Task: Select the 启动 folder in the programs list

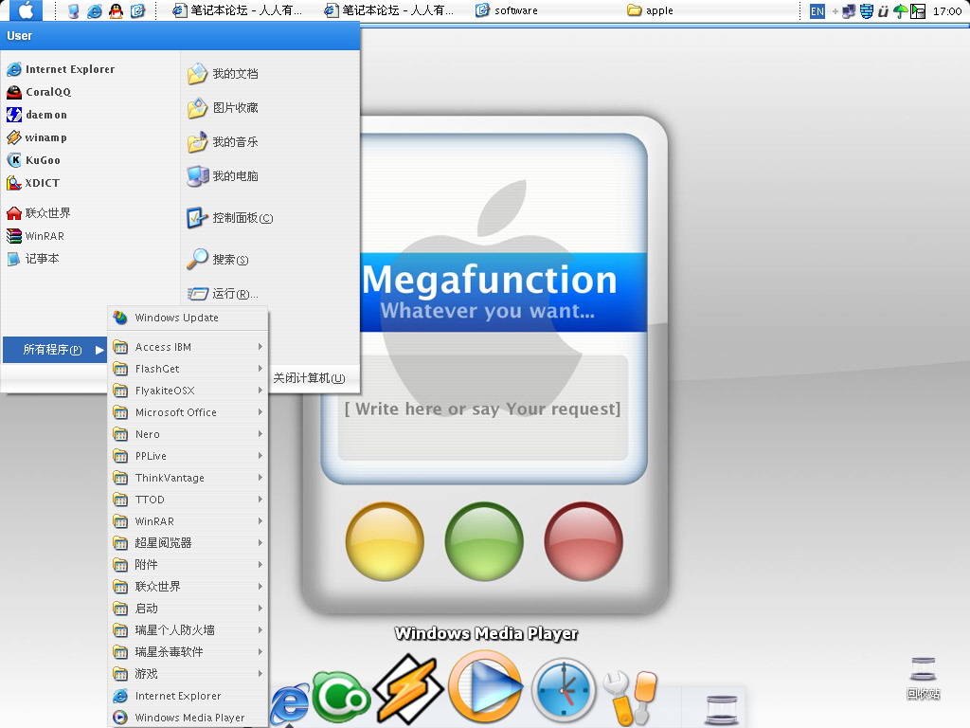Action: click(x=189, y=609)
